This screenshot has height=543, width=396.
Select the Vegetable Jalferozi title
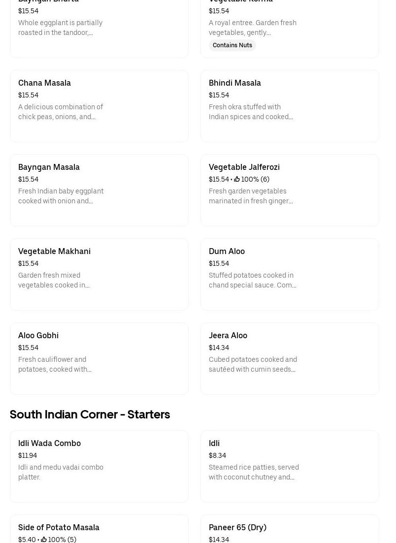tap(244, 167)
